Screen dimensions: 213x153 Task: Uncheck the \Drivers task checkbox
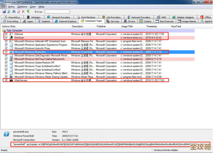(x=6, y=34)
